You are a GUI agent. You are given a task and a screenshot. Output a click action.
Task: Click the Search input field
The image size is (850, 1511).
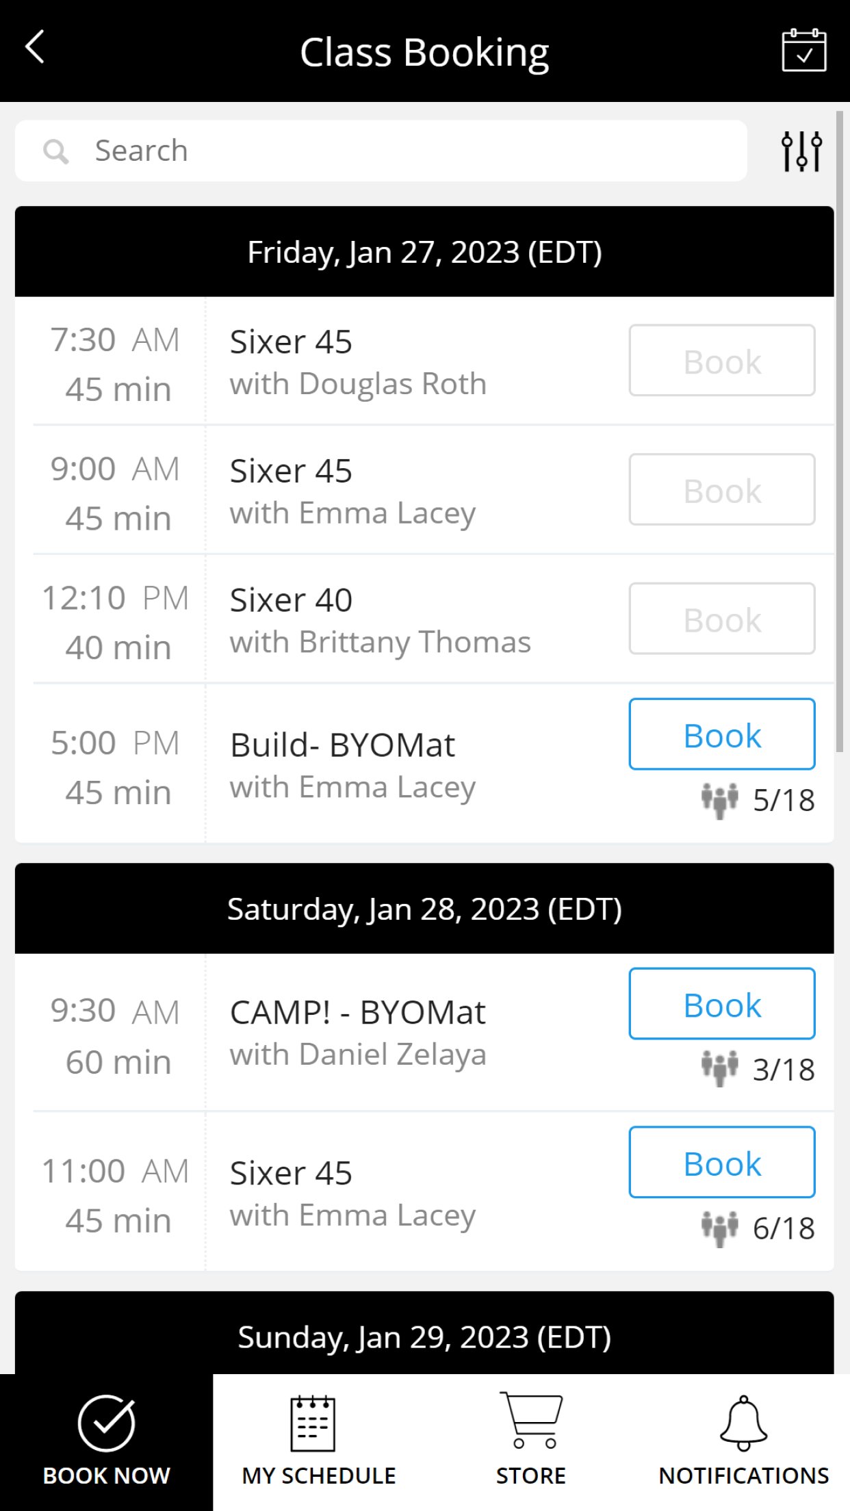[411, 151]
